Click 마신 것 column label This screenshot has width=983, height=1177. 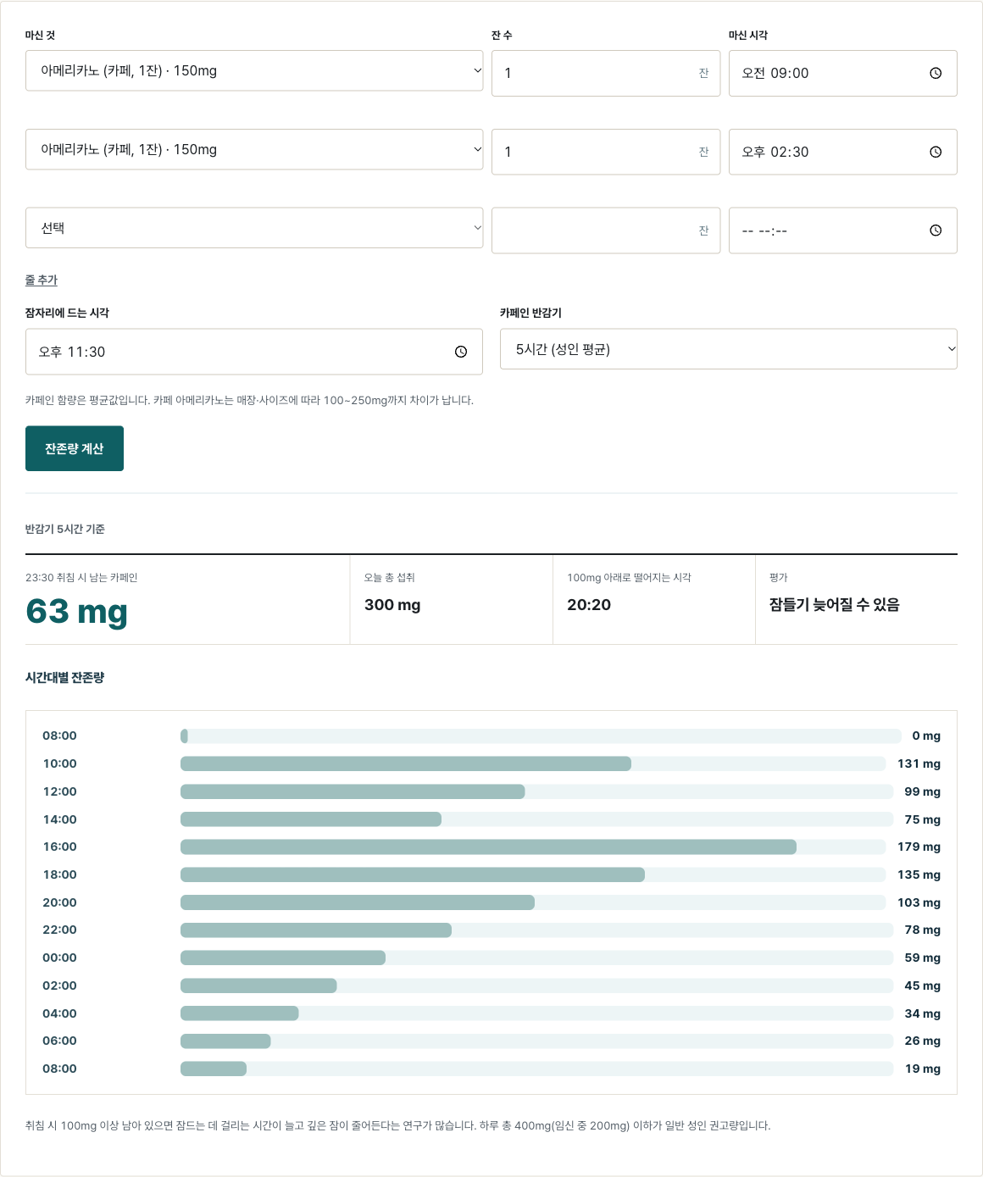tap(40, 35)
